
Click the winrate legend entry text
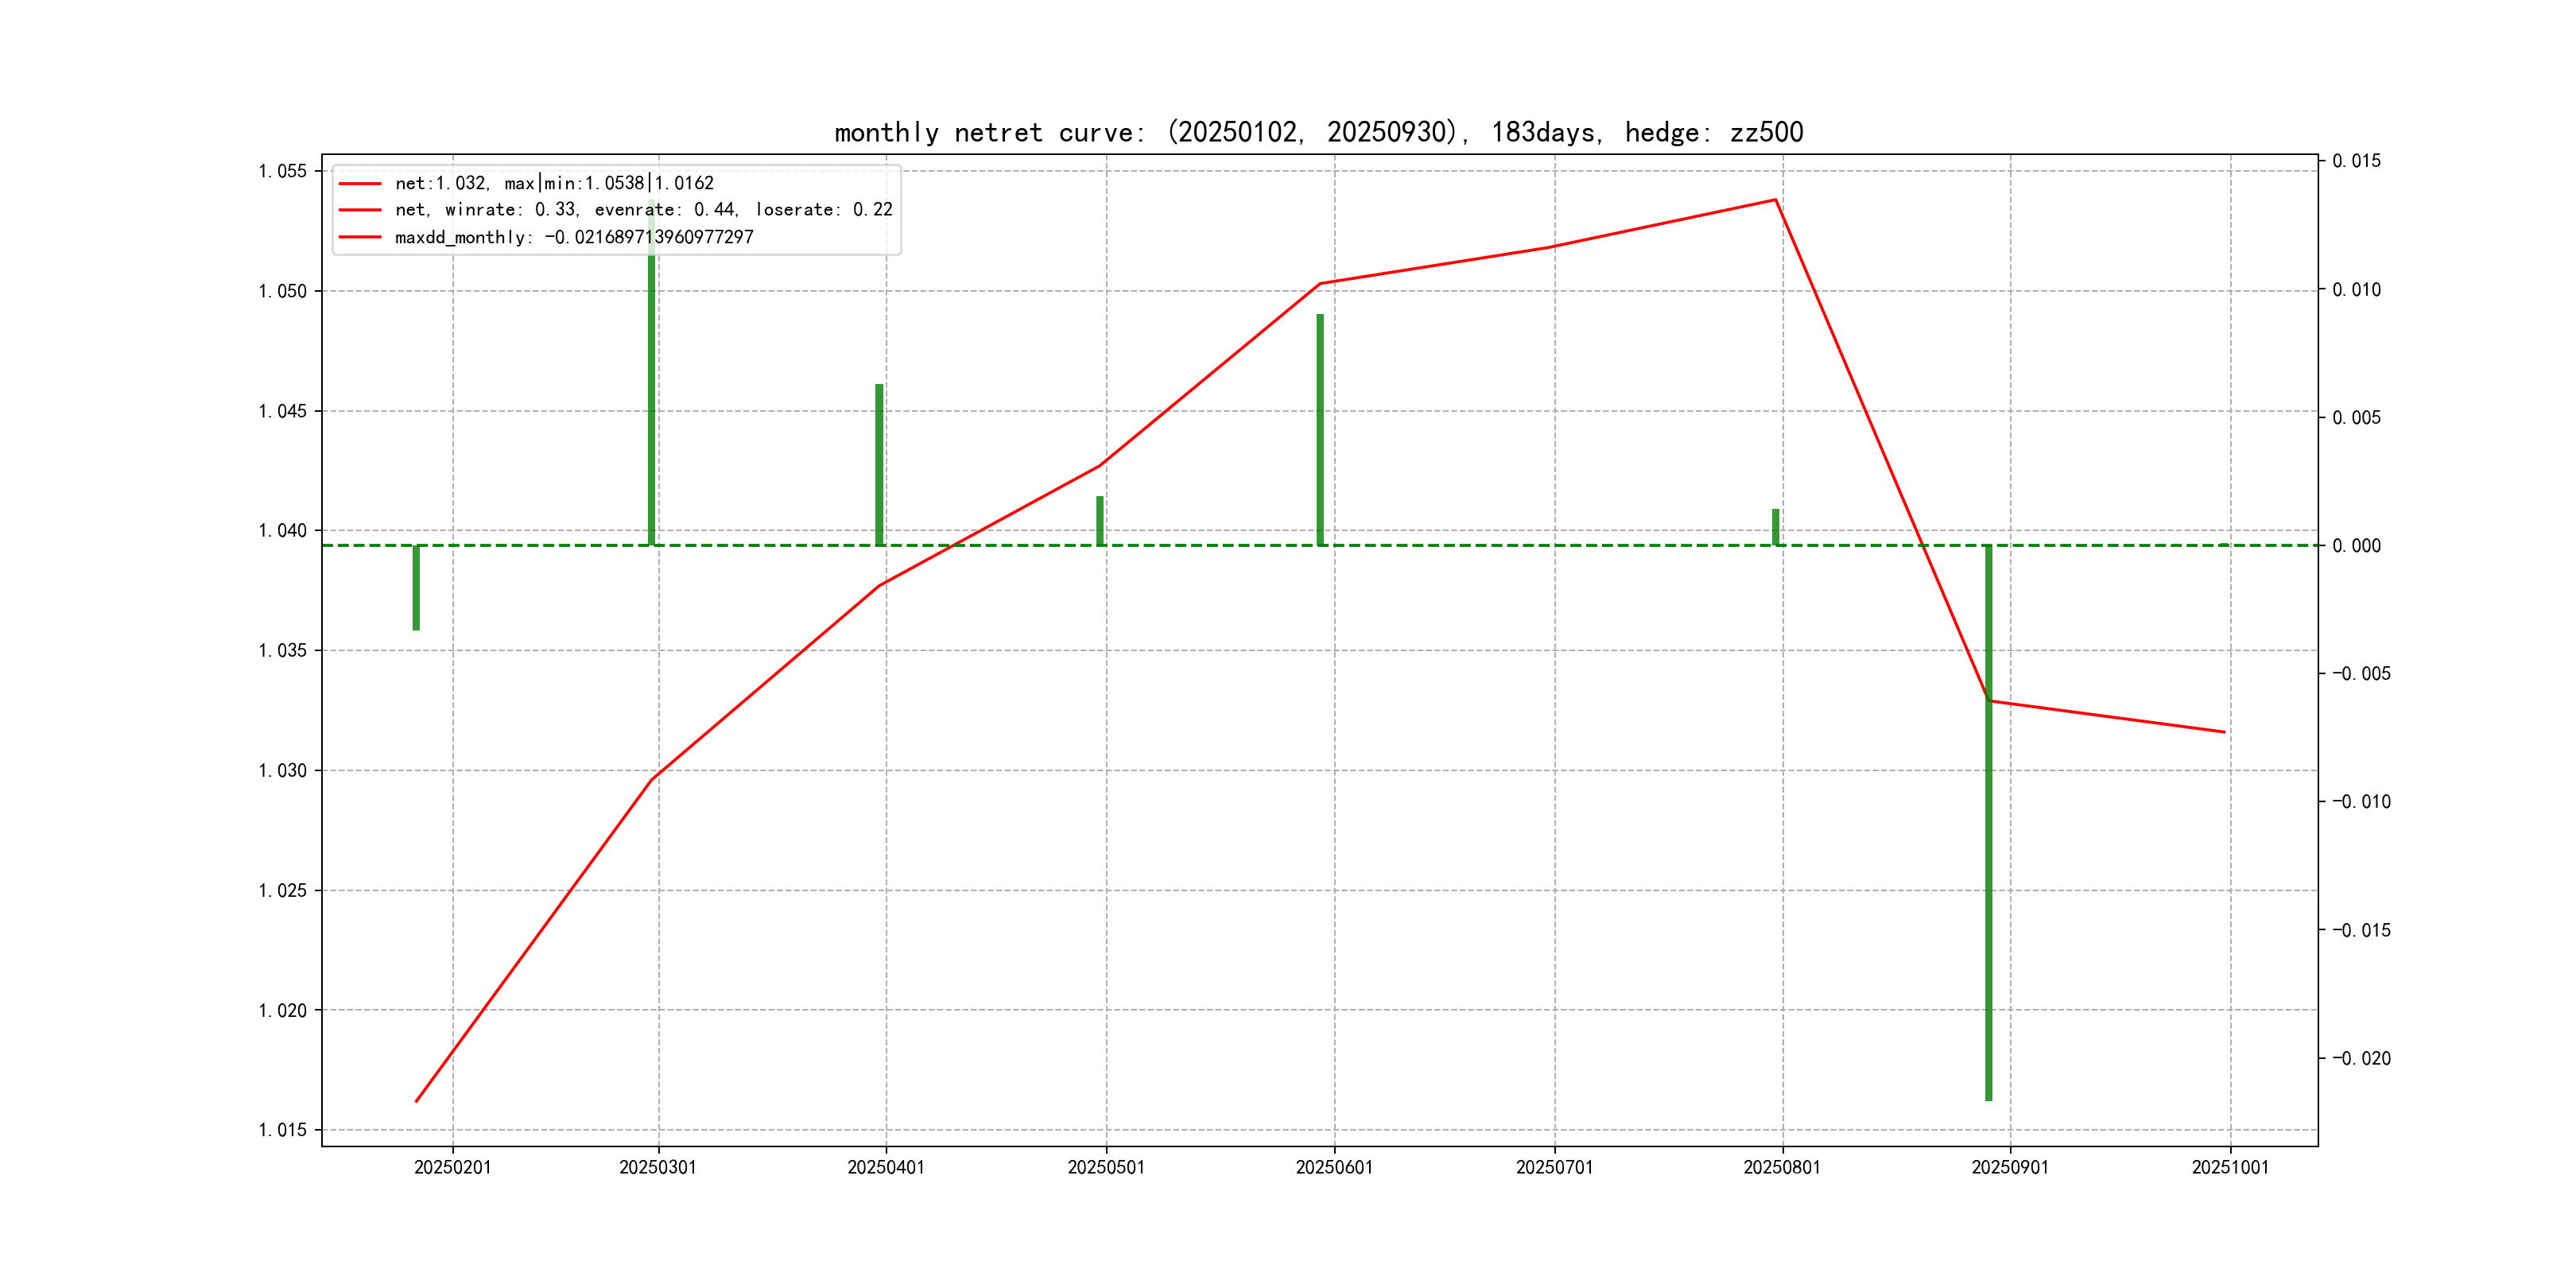[x=643, y=210]
